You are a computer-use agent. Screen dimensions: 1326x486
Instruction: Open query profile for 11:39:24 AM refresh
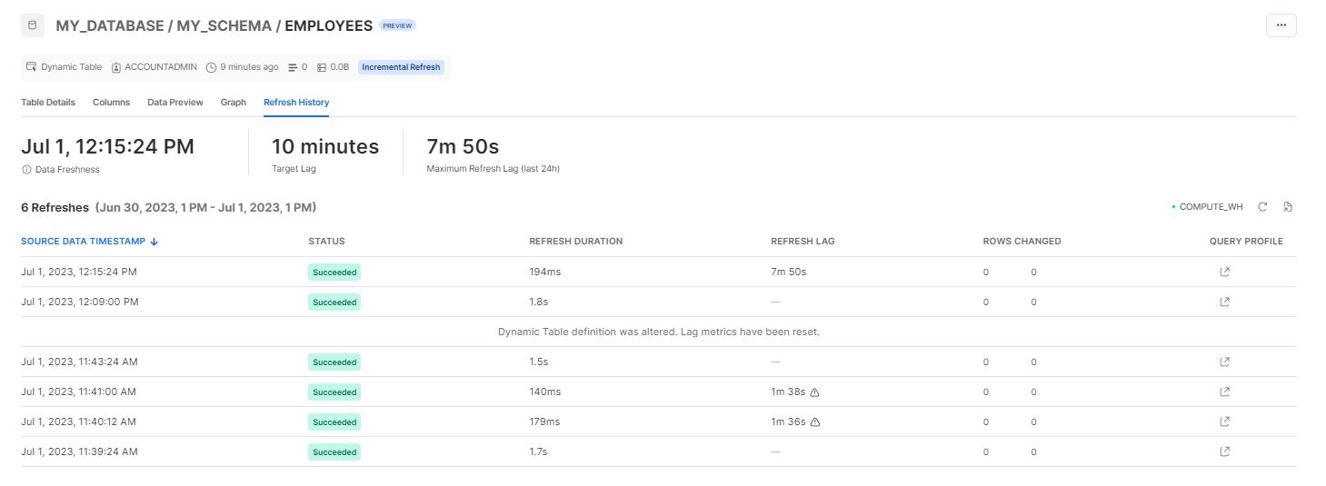[x=1224, y=451]
